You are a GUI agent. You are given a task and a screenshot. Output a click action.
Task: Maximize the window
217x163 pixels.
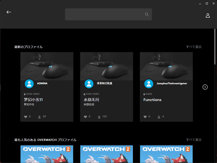[x=207, y=4]
